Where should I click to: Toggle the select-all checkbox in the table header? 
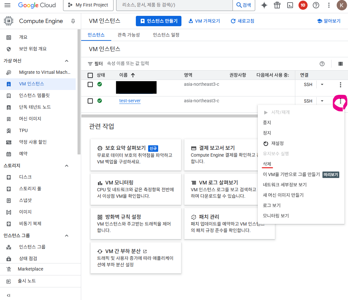coord(90,75)
